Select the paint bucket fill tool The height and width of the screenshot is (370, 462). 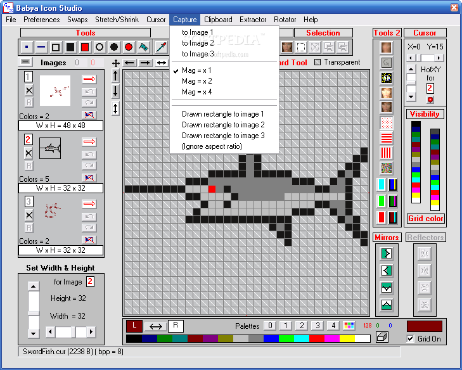[x=143, y=47]
